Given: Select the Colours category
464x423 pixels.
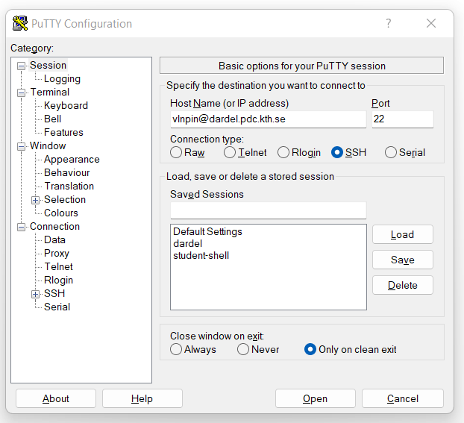Looking at the screenshot, I should (x=60, y=213).
